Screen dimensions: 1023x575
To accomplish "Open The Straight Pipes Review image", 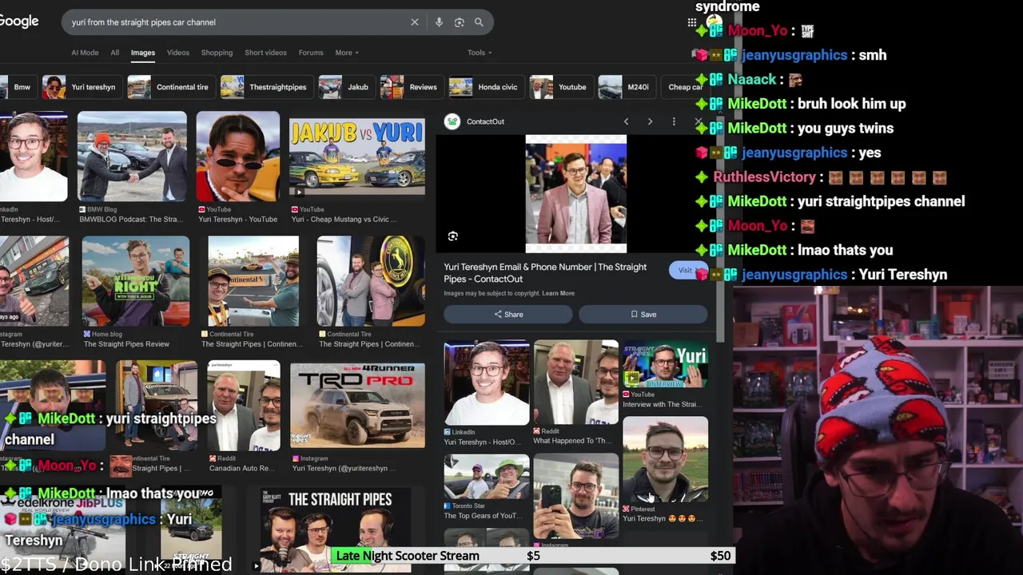I will [136, 281].
